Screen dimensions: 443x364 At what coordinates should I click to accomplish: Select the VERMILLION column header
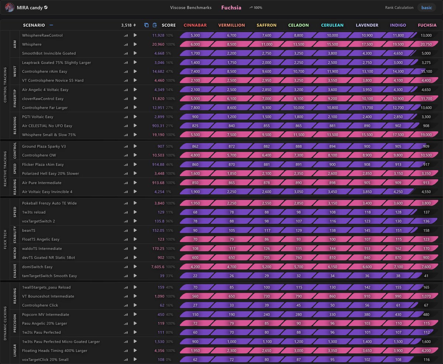[231, 25]
